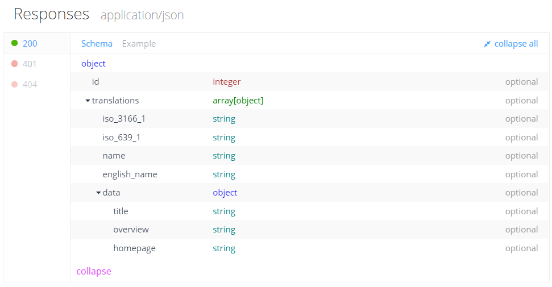This screenshot has width=552, height=287.
Task: Collapse the translations array node
Action: coord(88,101)
